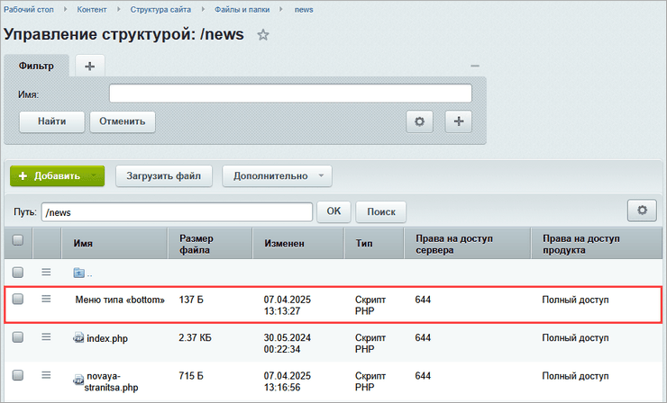Click OK next to the path field

[333, 211]
